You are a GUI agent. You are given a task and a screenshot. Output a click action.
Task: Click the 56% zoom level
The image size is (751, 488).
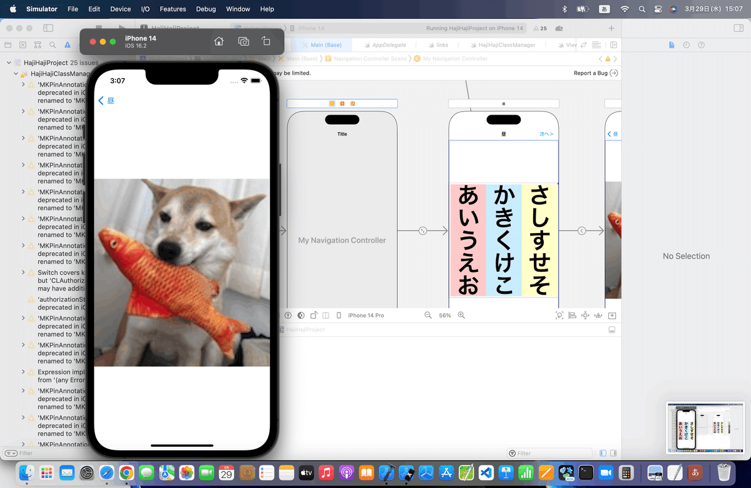[x=445, y=315]
